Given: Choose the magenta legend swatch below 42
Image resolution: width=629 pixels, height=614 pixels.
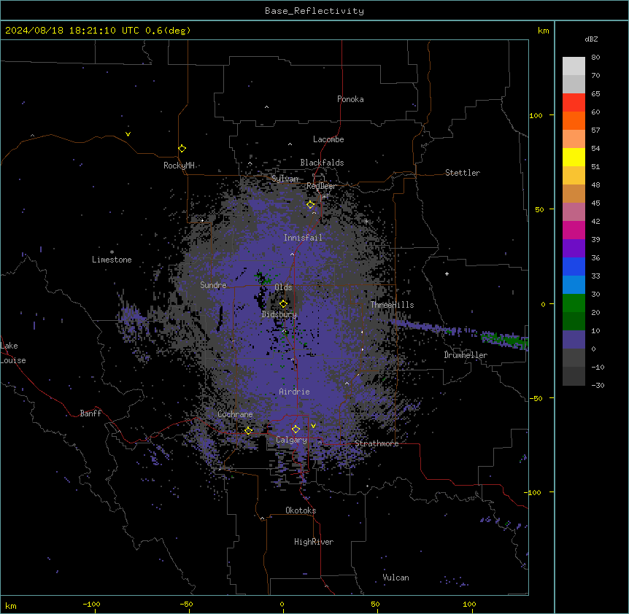Looking at the screenshot, I should (574, 230).
